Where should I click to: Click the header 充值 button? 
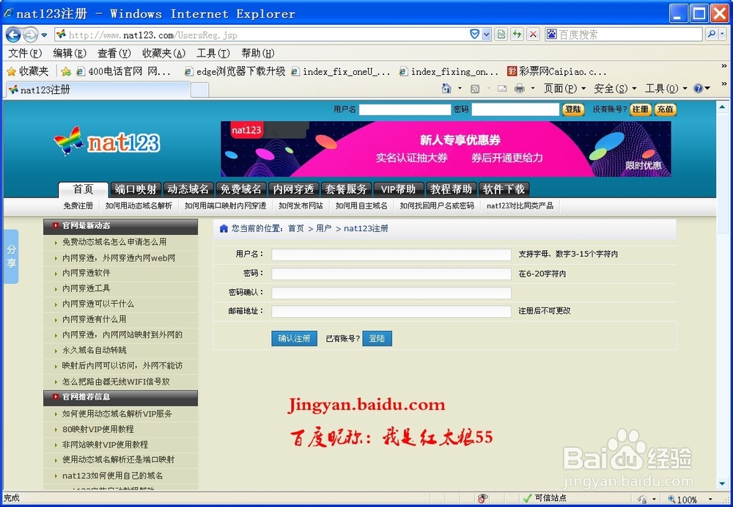pos(666,109)
